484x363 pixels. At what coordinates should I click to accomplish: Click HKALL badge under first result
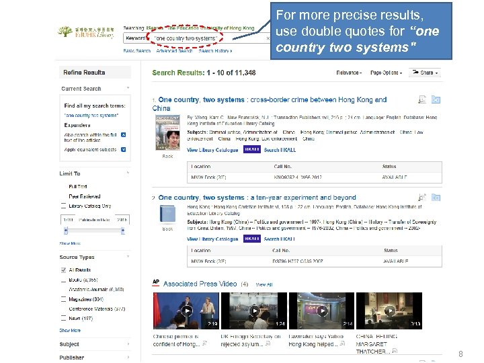click(x=252, y=149)
